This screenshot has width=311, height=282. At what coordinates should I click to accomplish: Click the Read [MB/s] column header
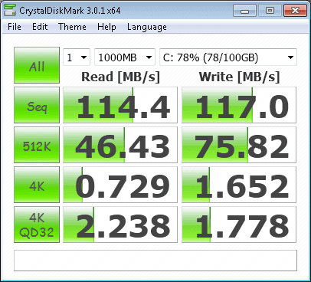[x=120, y=77]
